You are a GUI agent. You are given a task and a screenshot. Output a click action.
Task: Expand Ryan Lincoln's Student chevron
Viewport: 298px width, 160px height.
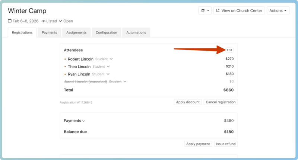[x=108, y=74]
